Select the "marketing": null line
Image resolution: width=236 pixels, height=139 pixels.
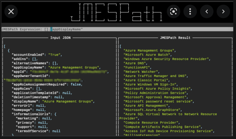[x=34, y=118]
